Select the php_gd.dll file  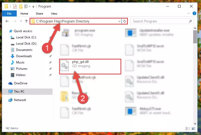pyautogui.click(x=90, y=66)
